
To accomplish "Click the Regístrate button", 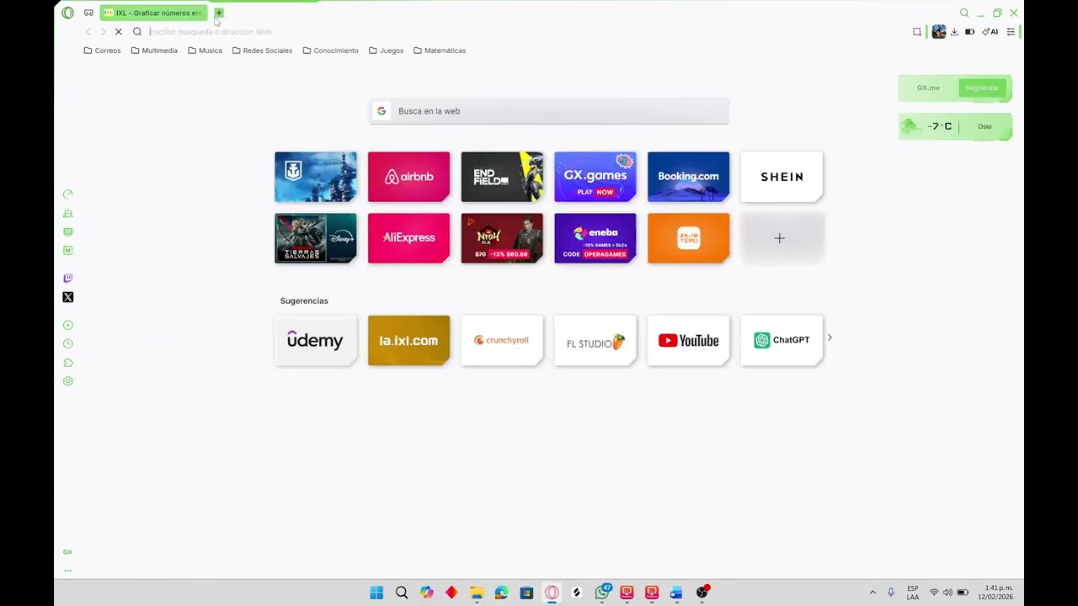I will pos(982,88).
